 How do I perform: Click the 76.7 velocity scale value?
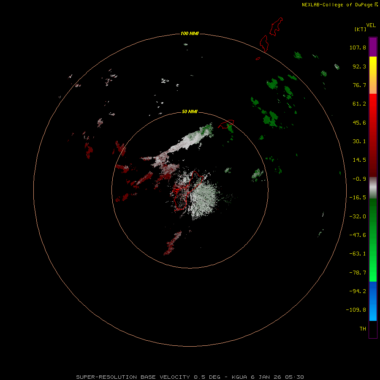tap(359, 85)
